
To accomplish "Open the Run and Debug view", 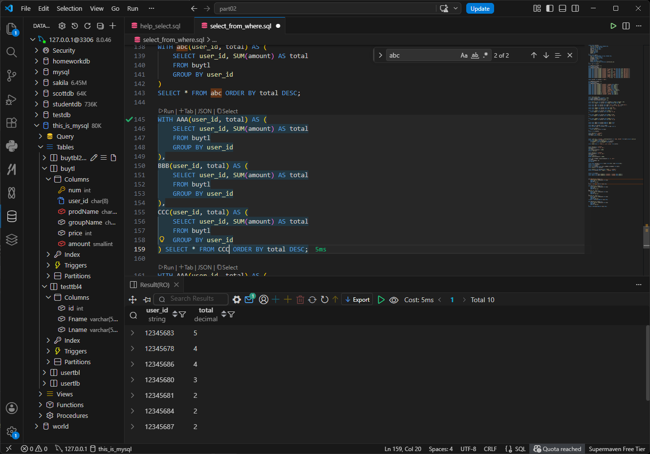I will coord(12,100).
